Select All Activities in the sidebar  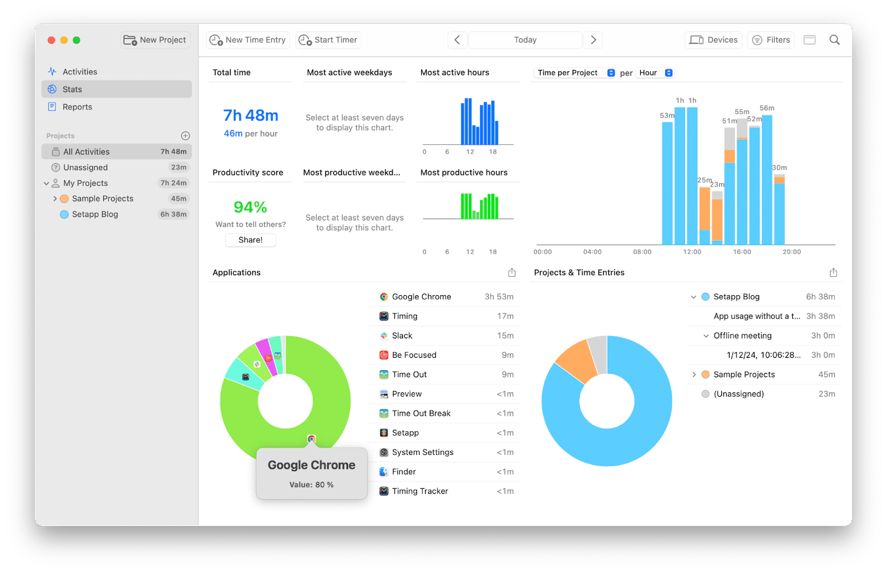86,151
